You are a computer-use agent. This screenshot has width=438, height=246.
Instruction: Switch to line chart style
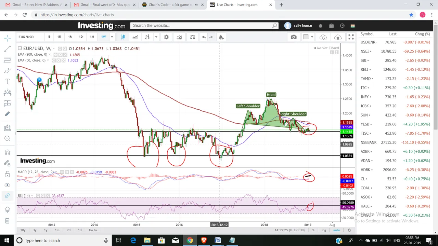(135, 37)
